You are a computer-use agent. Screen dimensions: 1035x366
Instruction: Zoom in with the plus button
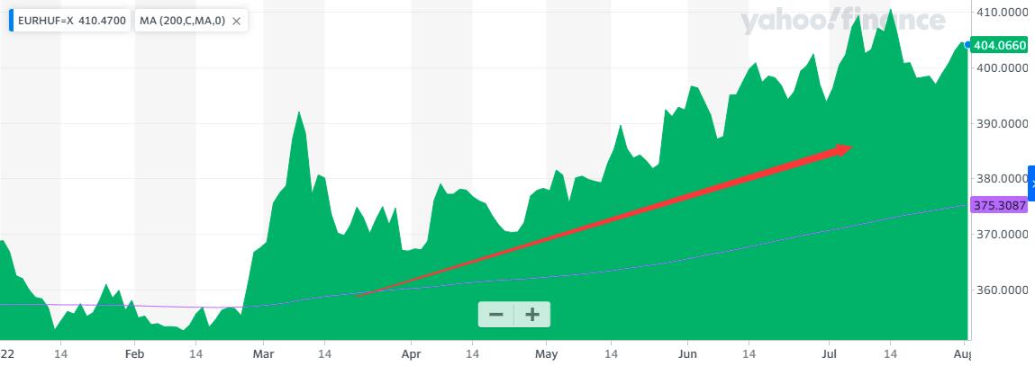532,315
